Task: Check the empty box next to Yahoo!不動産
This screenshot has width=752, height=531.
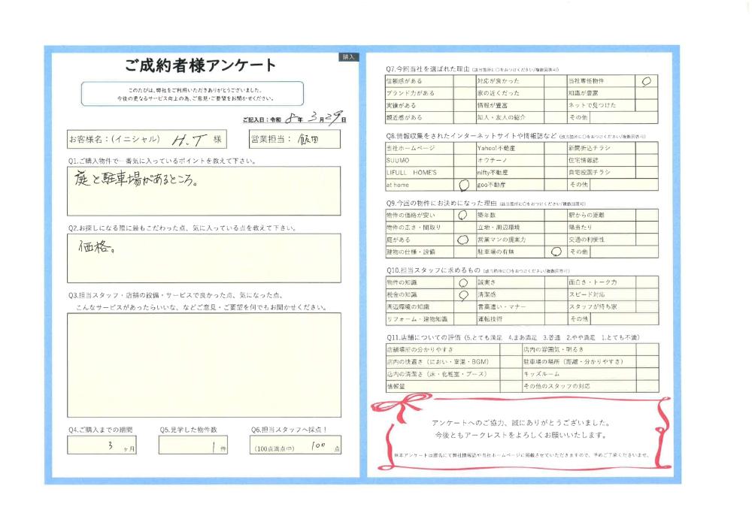Action: (x=556, y=149)
